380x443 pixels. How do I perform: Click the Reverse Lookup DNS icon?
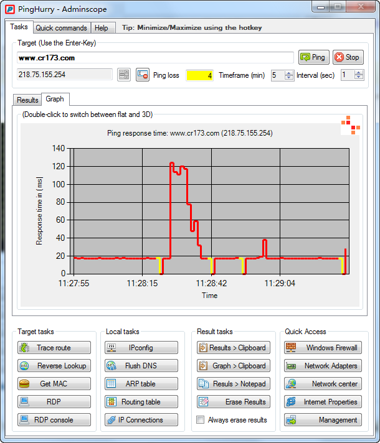pyautogui.click(x=25, y=366)
